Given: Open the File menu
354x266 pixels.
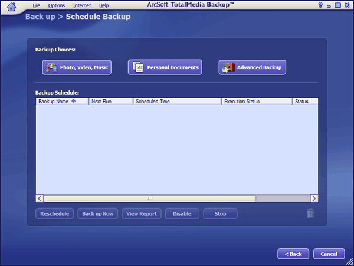Looking at the screenshot, I should coord(37,5).
